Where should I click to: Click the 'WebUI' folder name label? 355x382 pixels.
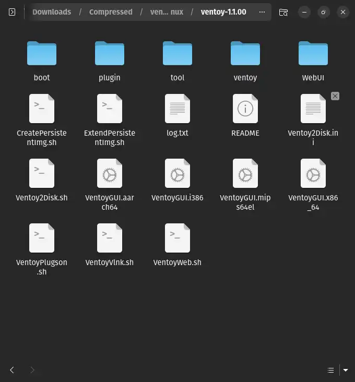click(x=313, y=77)
